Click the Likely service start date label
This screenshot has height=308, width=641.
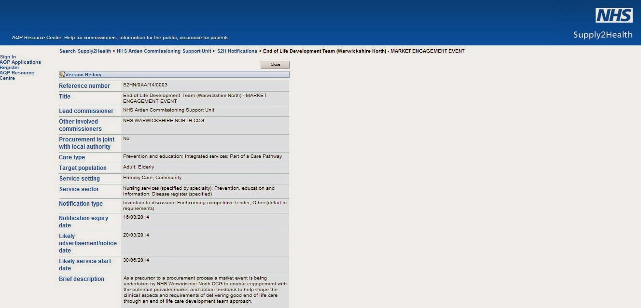(85, 265)
